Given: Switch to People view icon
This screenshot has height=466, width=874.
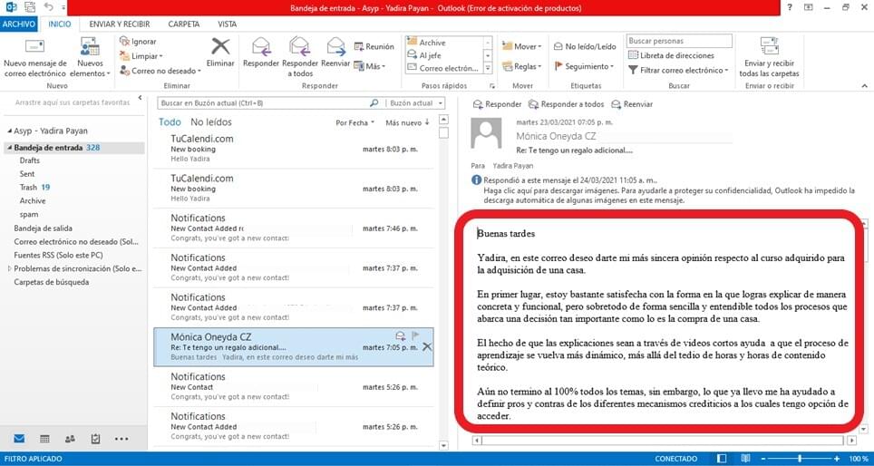Looking at the screenshot, I should click(70, 439).
